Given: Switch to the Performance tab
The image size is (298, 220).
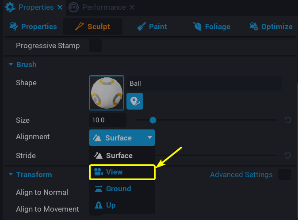Looking at the screenshot, I should [103, 8].
